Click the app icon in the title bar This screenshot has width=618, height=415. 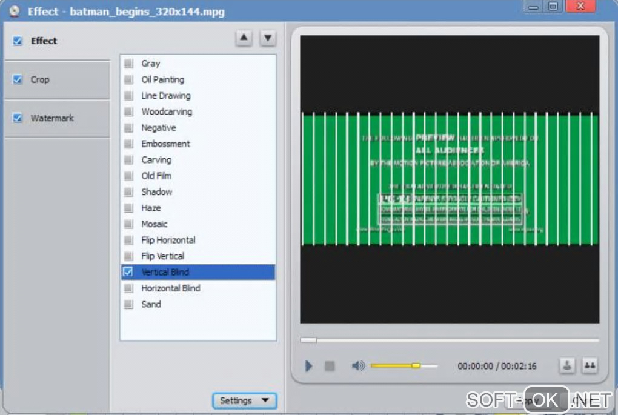(x=15, y=11)
